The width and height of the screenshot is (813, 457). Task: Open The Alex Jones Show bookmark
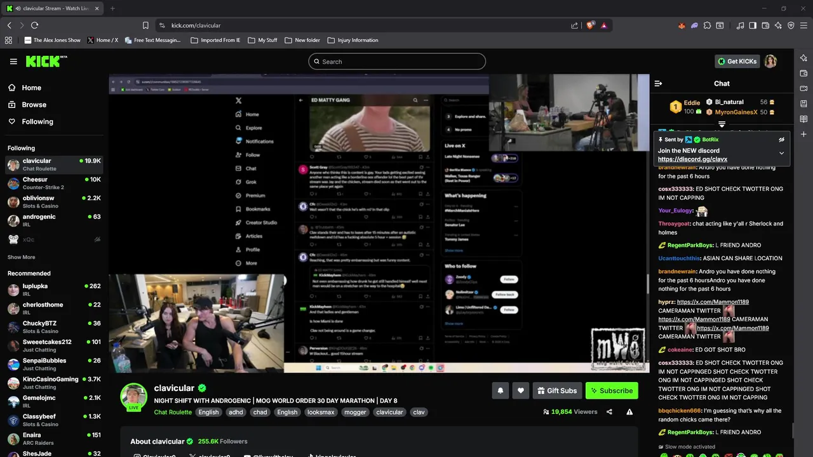52,40
